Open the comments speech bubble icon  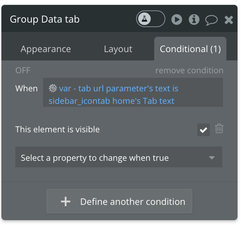point(211,20)
